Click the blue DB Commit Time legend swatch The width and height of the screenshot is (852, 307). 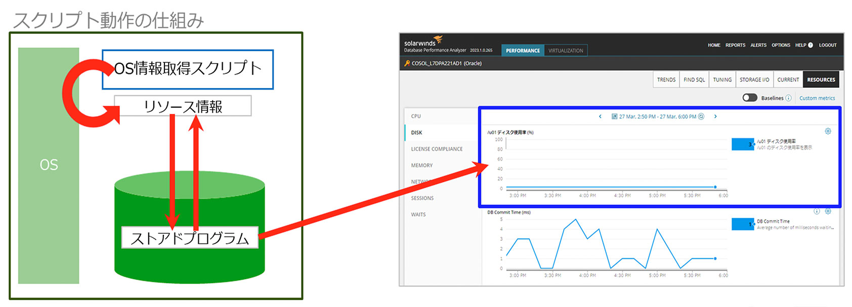click(742, 224)
